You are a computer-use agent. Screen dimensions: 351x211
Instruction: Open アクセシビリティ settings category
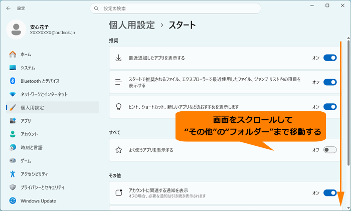coord(52,174)
